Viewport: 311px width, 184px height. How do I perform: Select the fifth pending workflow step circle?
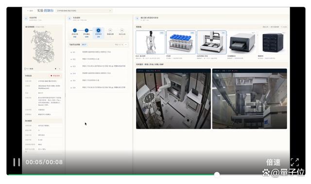click(x=122, y=30)
